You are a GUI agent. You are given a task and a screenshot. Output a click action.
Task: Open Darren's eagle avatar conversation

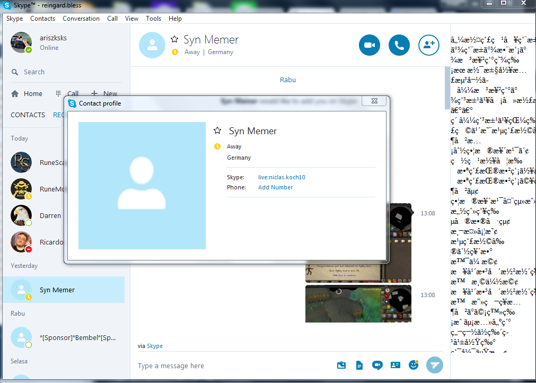click(21, 215)
